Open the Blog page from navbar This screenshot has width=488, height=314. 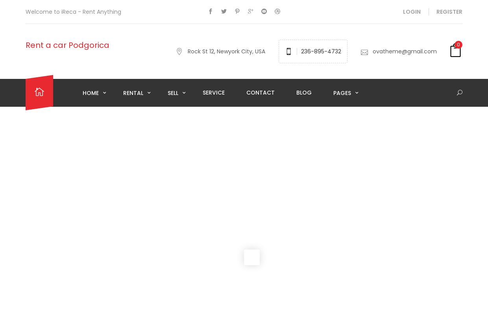(304, 93)
